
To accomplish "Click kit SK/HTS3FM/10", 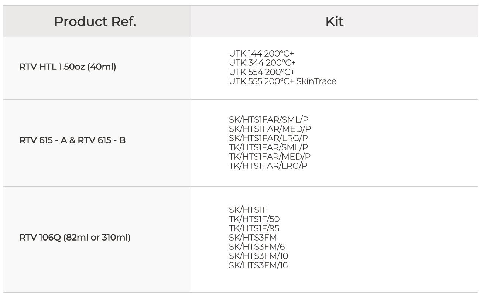I will [258, 256].
